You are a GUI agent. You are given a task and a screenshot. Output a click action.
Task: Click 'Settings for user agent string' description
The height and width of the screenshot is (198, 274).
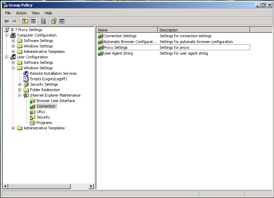(x=184, y=53)
